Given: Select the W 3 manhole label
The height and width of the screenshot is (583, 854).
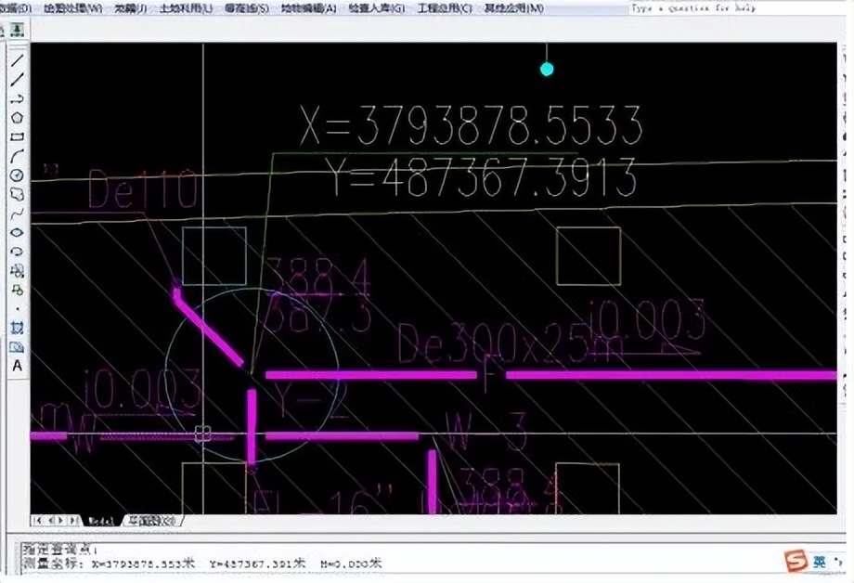Looking at the screenshot, I should (485, 432).
